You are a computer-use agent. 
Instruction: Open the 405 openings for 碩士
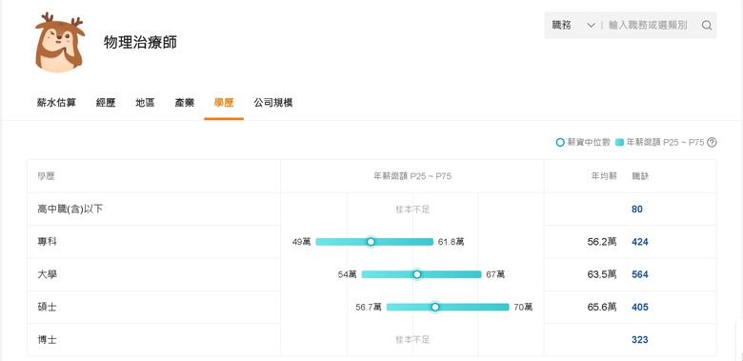coord(640,307)
